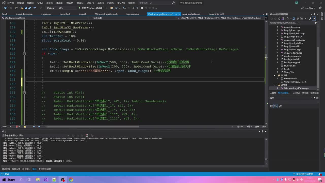
Task: Click the properties wrench icon in Solution Explorer
Action: (x=310, y=19)
